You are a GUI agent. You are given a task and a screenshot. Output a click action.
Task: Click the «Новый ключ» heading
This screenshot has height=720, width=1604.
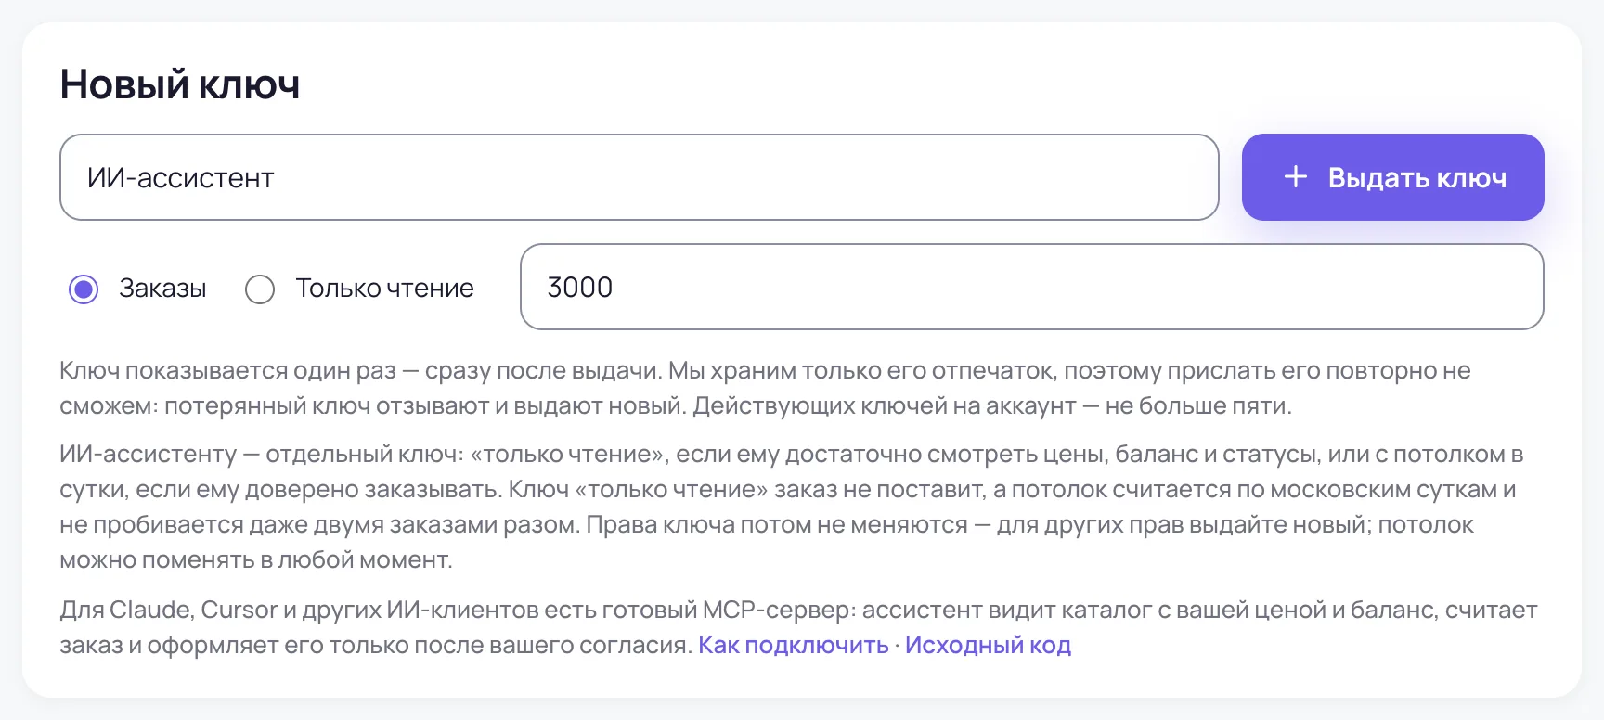(180, 84)
